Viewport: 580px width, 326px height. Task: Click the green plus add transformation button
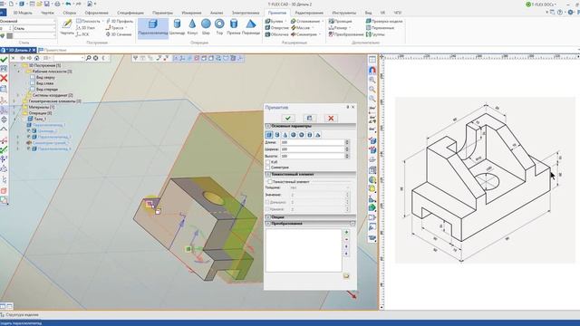pos(346,232)
